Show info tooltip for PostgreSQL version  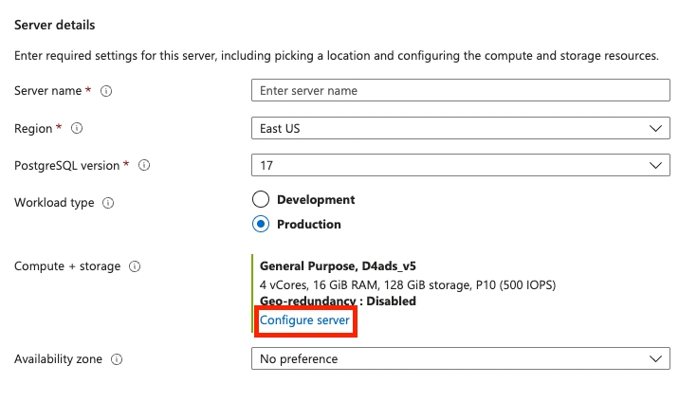(145, 165)
